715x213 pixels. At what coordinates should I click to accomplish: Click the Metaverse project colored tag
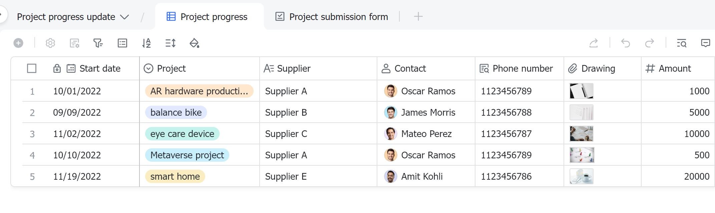[187, 155]
